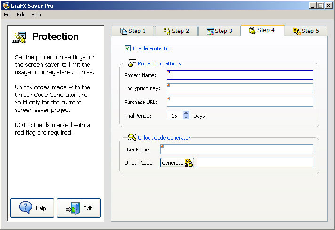Click the Unlock Code Generator group title
Image resolution: width=335 pixels, height=230 pixels.
pyautogui.click(x=164, y=138)
